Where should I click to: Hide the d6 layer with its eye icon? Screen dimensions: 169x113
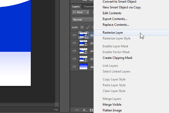click(x=74, y=35)
